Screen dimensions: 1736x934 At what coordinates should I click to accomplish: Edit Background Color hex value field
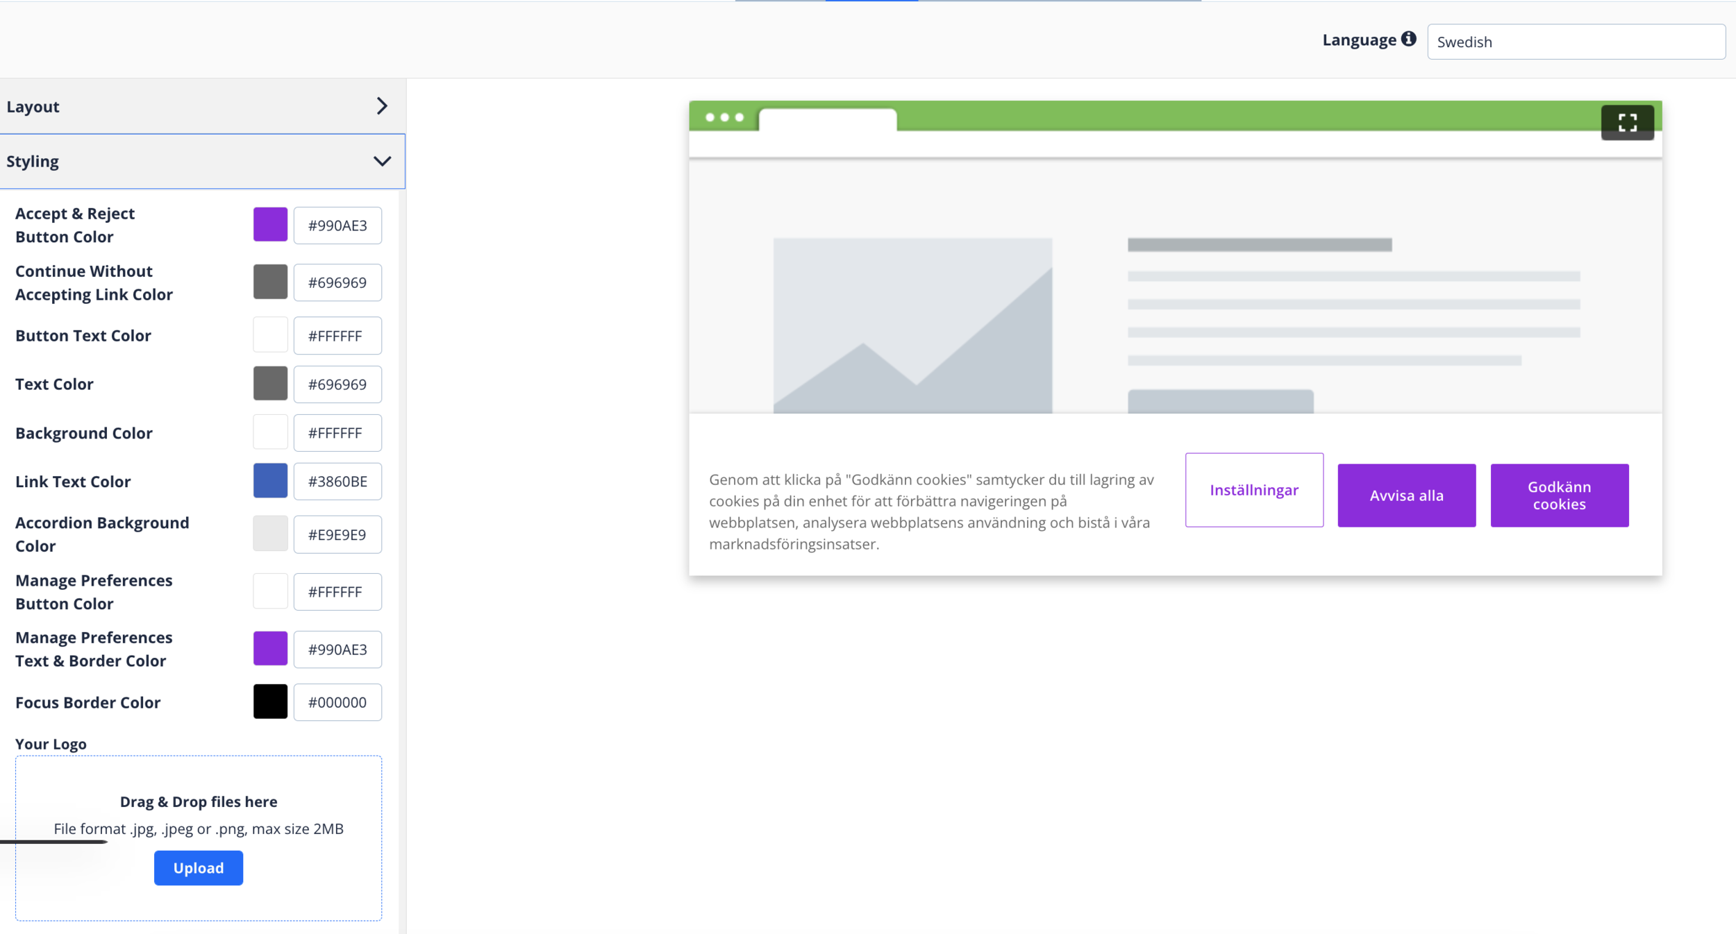click(337, 433)
